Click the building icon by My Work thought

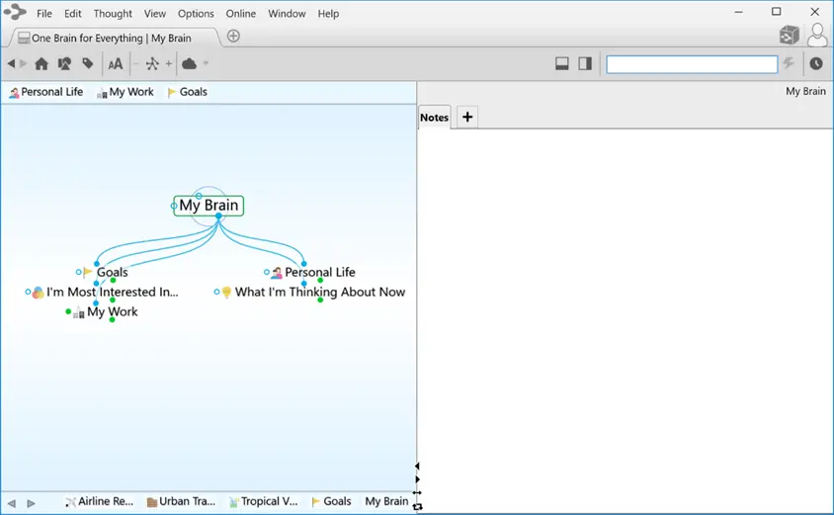click(x=79, y=312)
